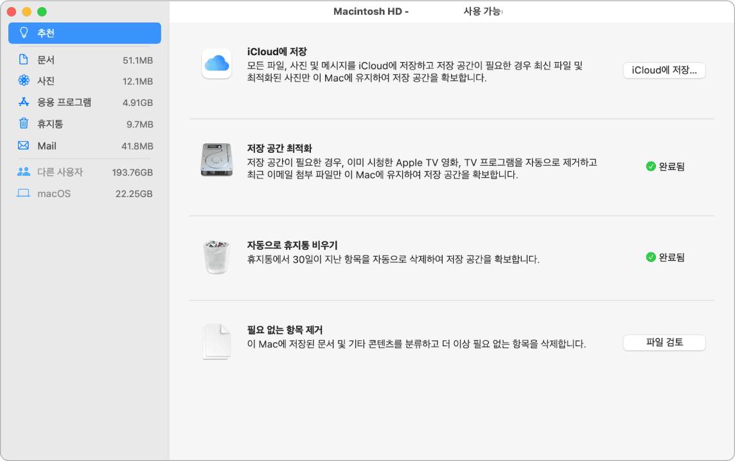The height and width of the screenshot is (461, 735).
Task: Click the 완료됨 label for 저장 공간 최적화
Action: [x=672, y=166]
